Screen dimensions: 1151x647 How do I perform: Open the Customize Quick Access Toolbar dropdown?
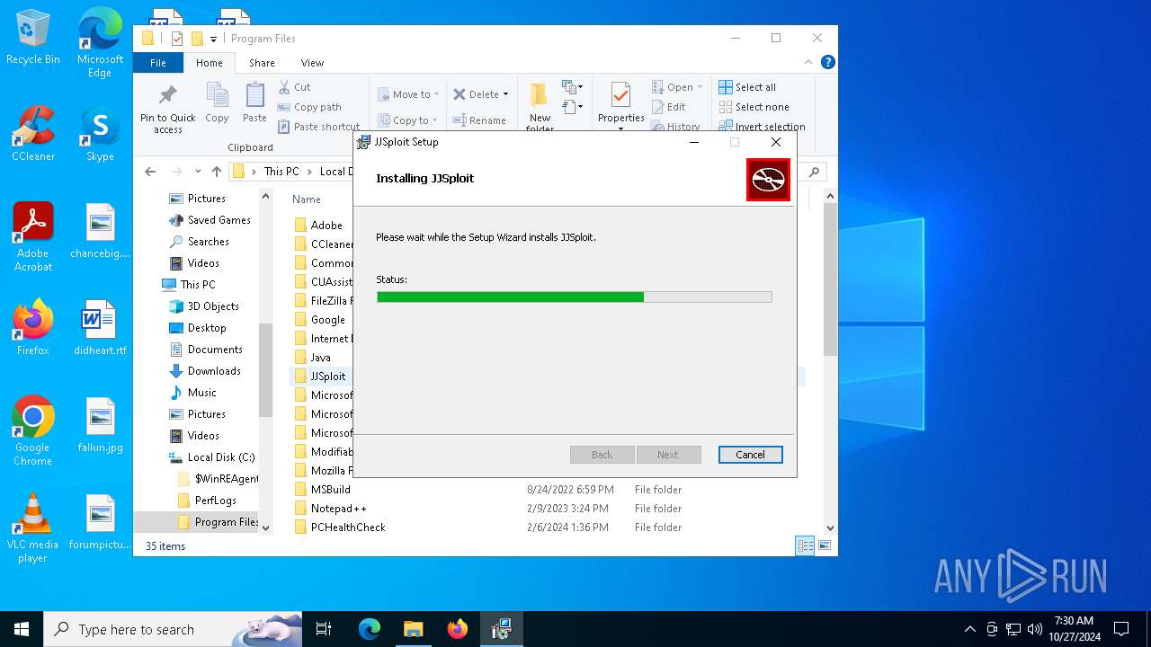pos(214,39)
